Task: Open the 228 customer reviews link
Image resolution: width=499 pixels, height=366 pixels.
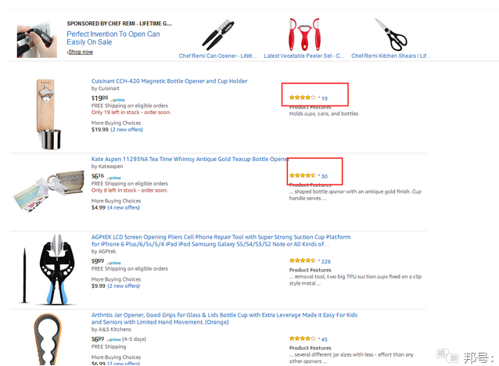Action: click(x=325, y=261)
